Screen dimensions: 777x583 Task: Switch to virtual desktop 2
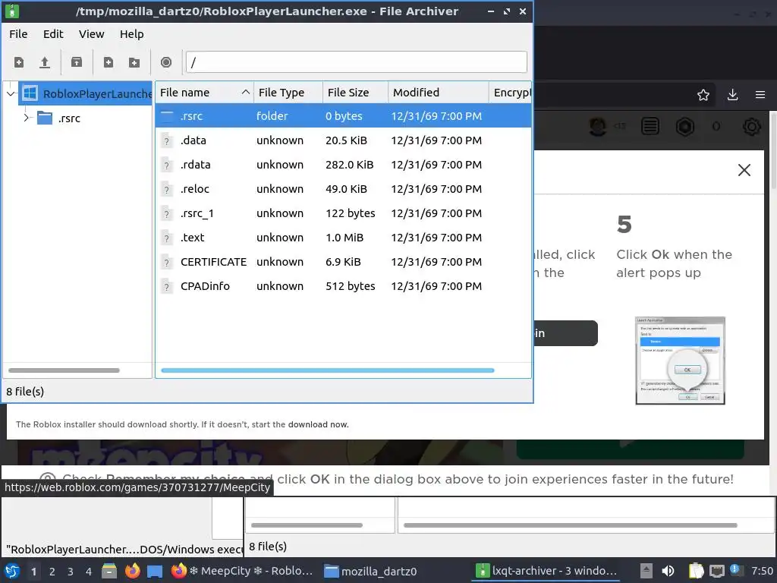[x=52, y=572]
